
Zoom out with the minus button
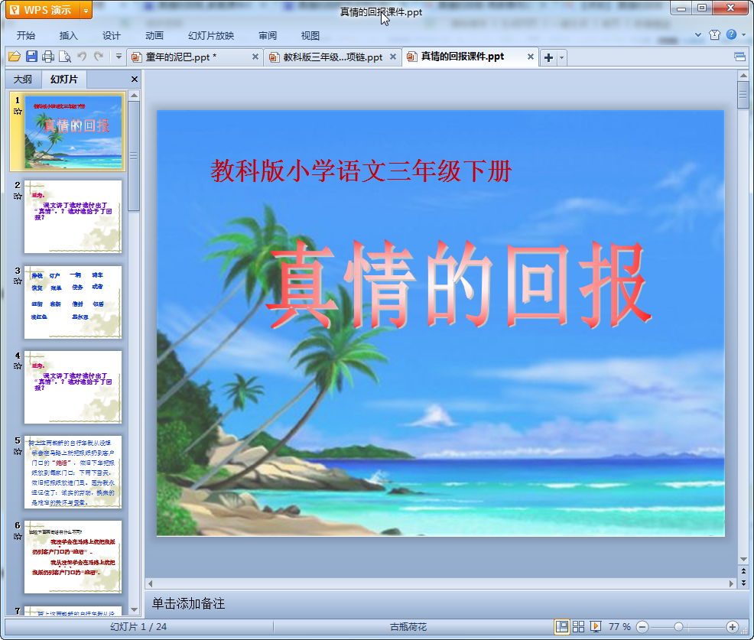642,626
